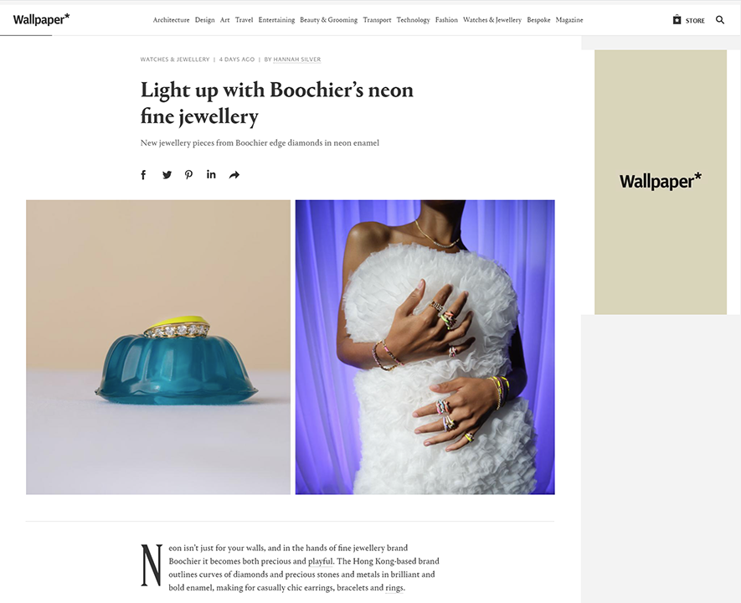Image resolution: width=741 pixels, height=603 pixels.
Task: Follow the 'playful' link in article text
Action: click(321, 561)
